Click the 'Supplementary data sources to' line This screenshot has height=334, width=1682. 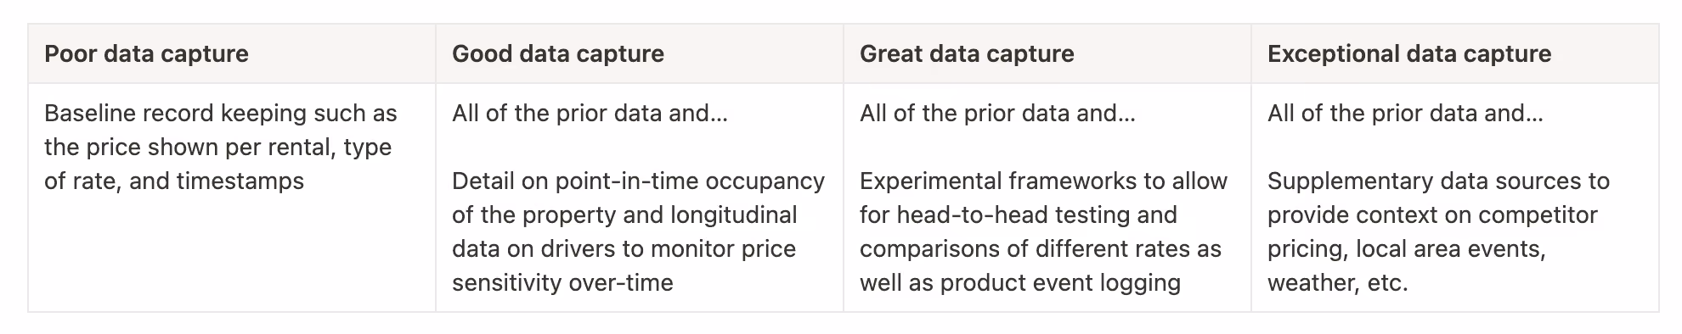pos(1438,181)
